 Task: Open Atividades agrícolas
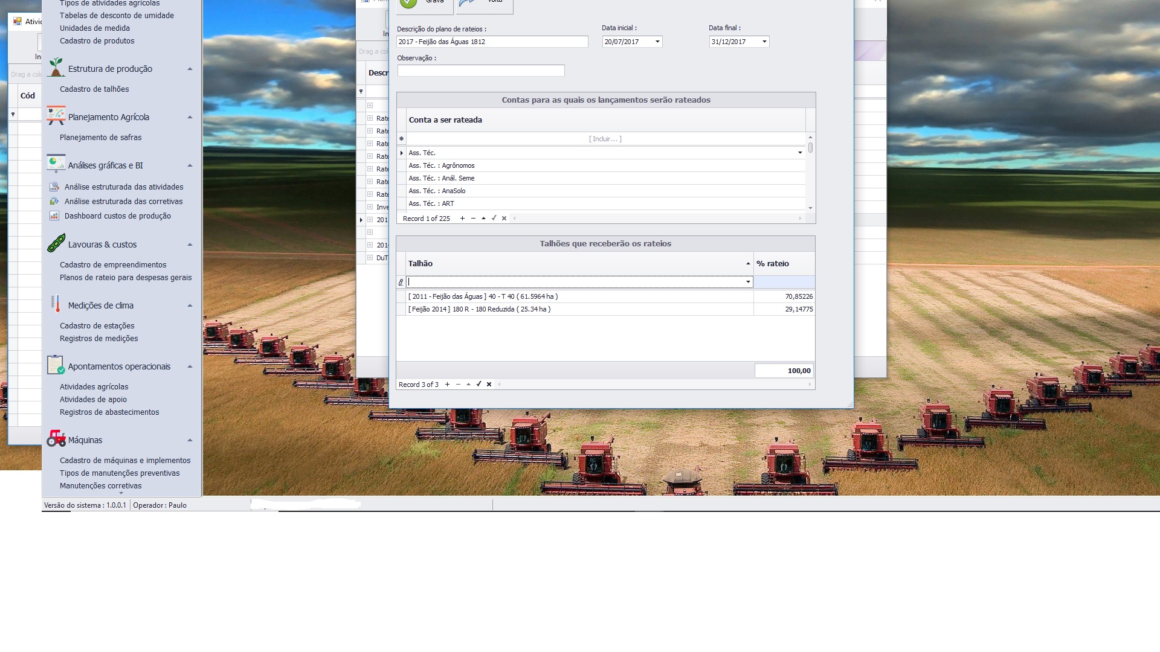(94, 387)
